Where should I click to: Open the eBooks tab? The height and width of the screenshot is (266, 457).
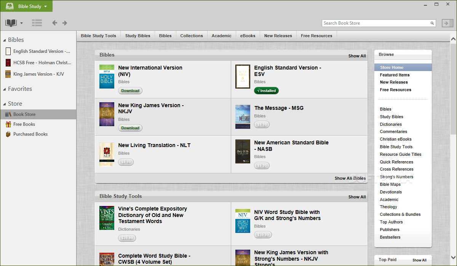(248, 36)
